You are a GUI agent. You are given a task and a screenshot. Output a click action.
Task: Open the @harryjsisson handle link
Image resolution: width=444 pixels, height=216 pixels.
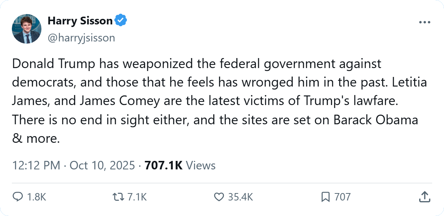[81, 38]
